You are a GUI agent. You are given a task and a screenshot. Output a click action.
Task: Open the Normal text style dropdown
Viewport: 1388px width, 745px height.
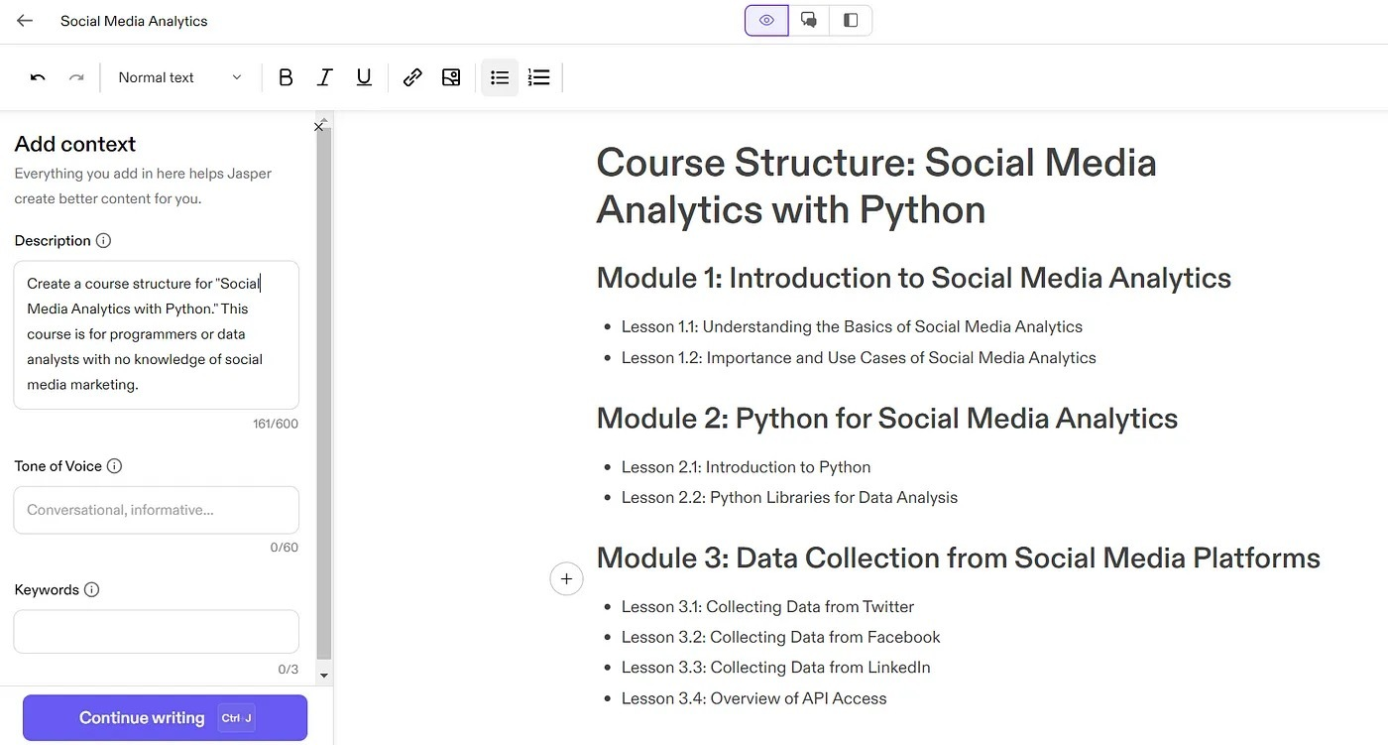[179, 77]
